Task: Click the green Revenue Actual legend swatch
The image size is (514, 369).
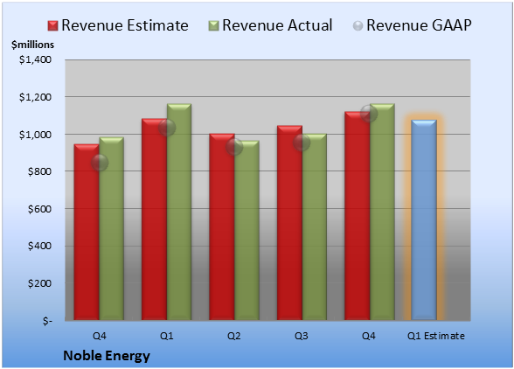Action: [x=213, y=26]
